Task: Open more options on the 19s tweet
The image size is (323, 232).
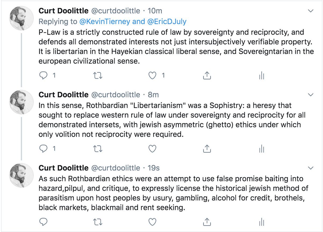Action: coord(311,168)
